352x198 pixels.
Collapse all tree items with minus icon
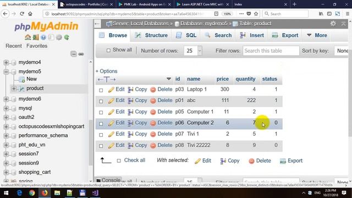(73, 54)
